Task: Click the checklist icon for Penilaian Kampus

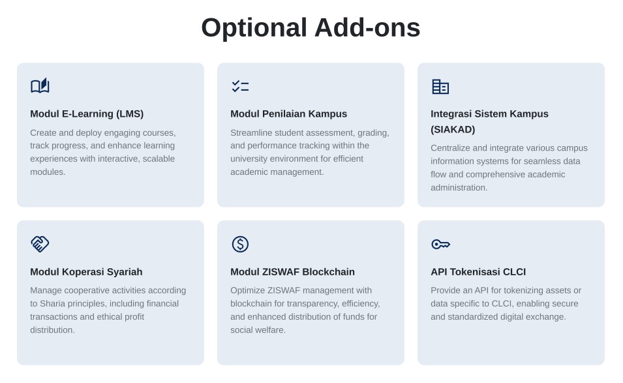Action: 240,86
